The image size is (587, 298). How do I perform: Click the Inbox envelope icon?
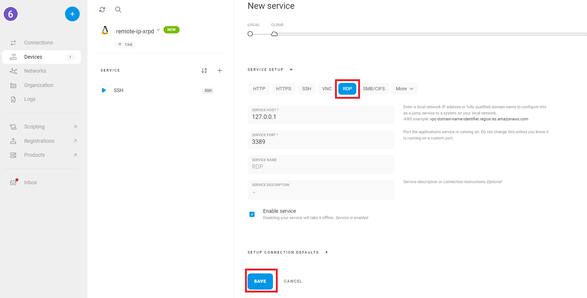[14, 182]
